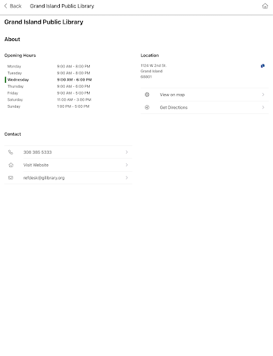
Task: Click the house icon beside Visit Website
Action: [10, 165]
